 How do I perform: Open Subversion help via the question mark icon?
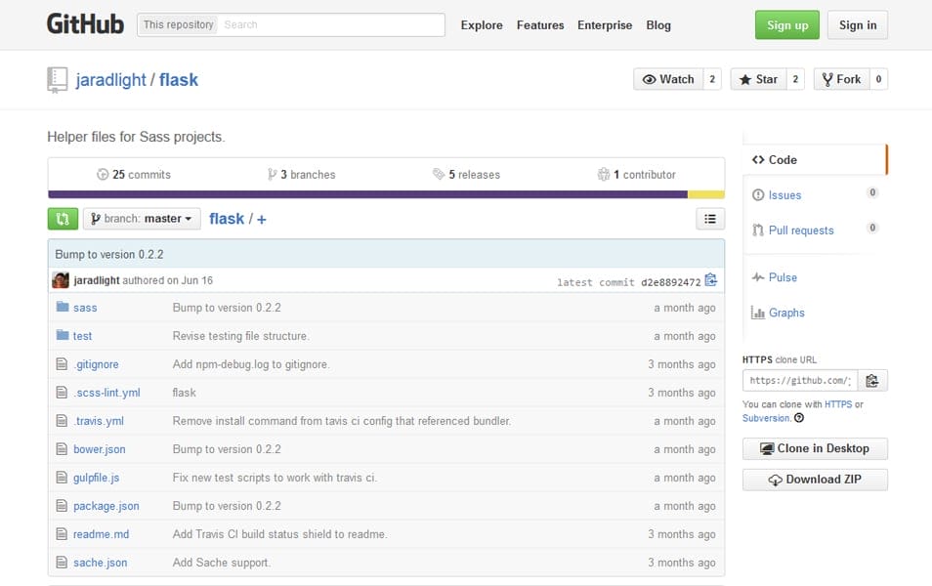801,417
